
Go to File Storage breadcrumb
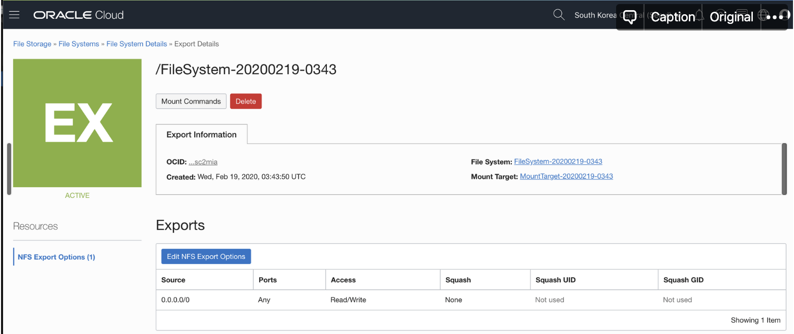click(32, 44)
